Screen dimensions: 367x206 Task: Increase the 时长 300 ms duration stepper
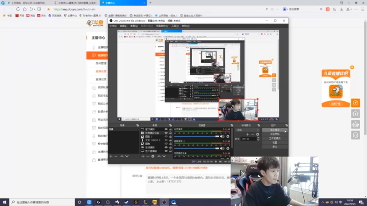click(258, 138)
